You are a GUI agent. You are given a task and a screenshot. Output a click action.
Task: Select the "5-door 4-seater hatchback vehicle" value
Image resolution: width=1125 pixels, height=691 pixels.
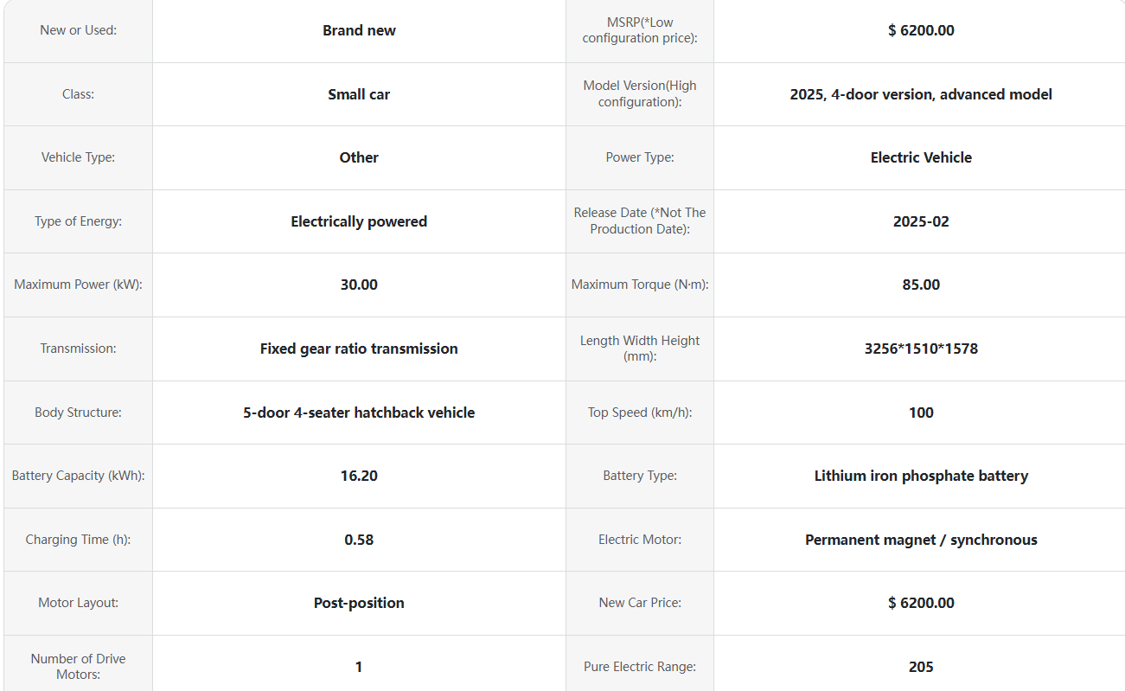359,413
